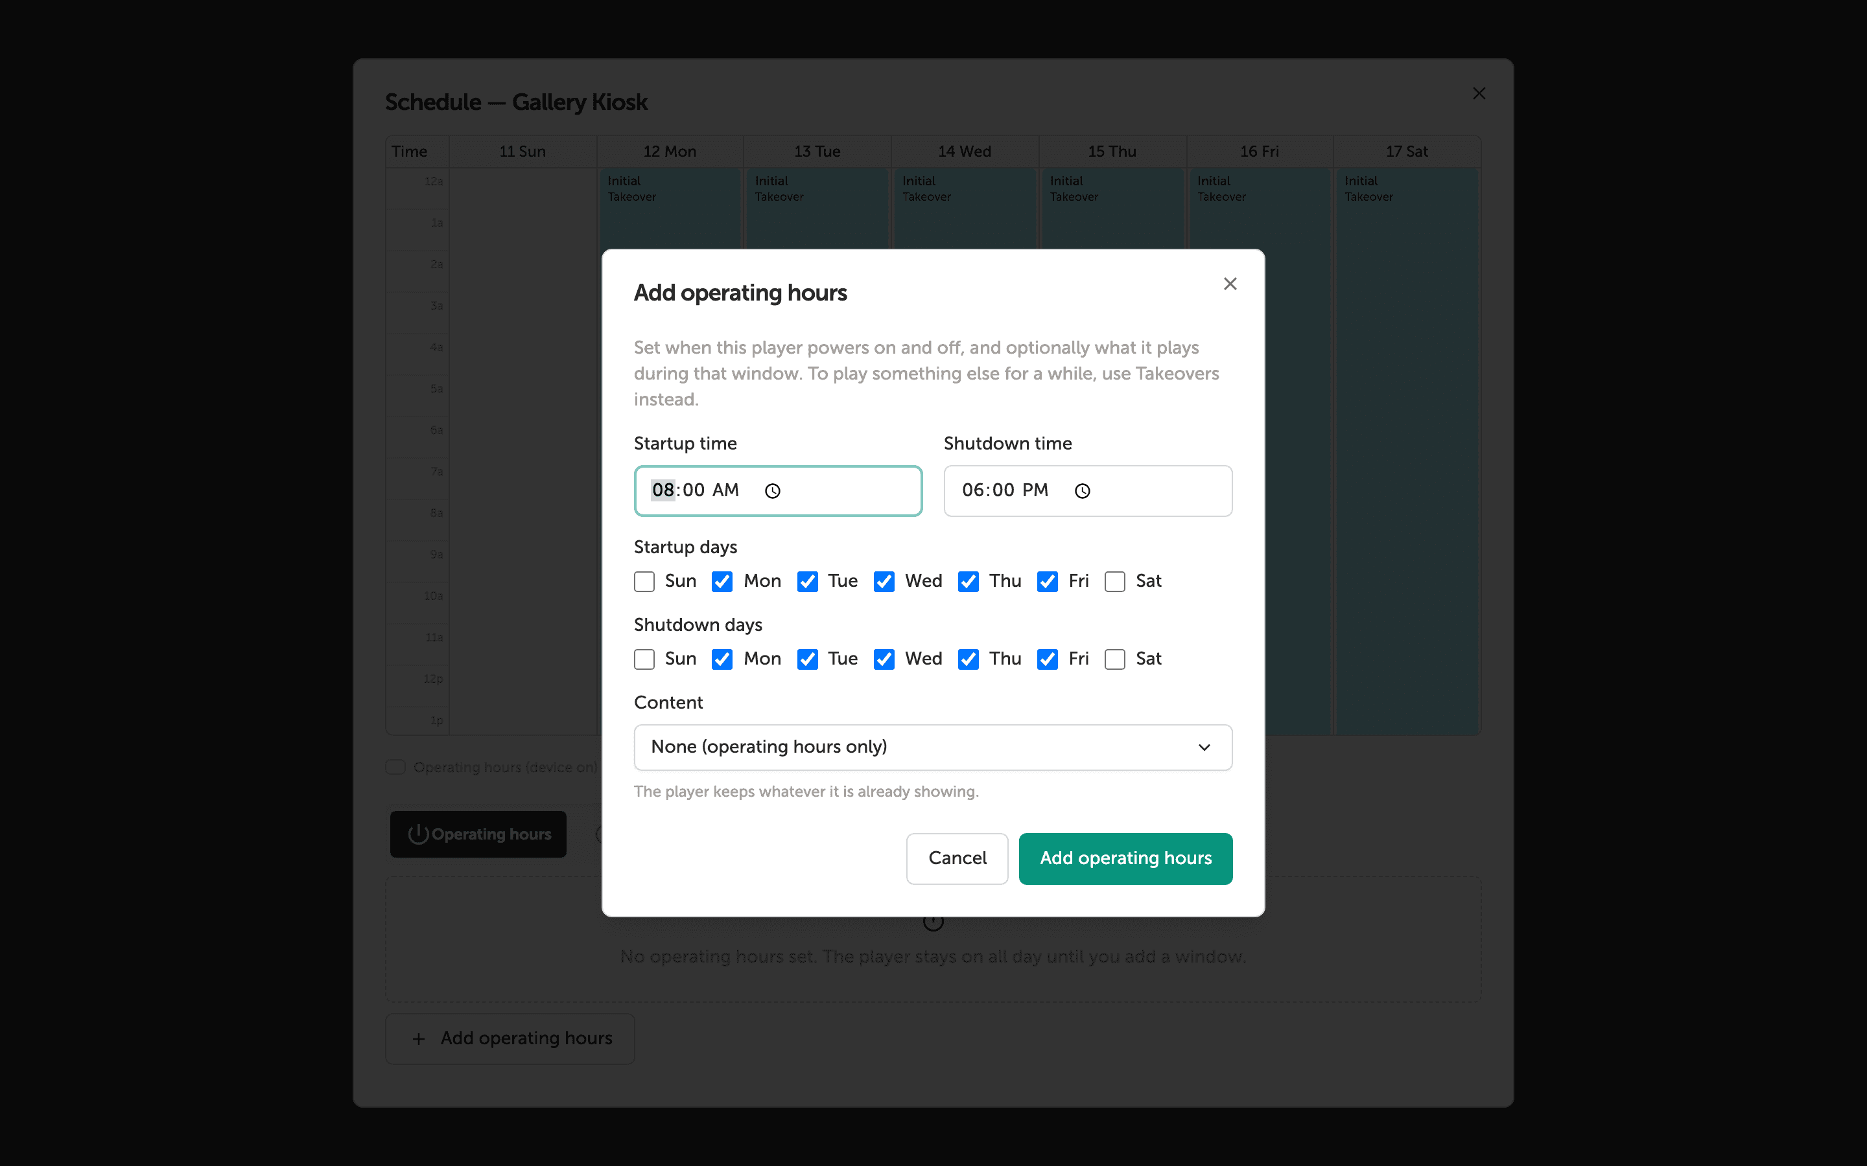Enable Sat in Shutdown days
Viewport: 1867px width, 1166px height.
1115,659
